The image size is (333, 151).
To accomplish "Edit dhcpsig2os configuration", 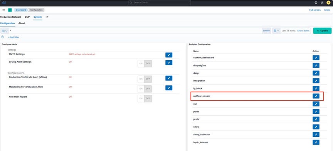I will [316, 65].
